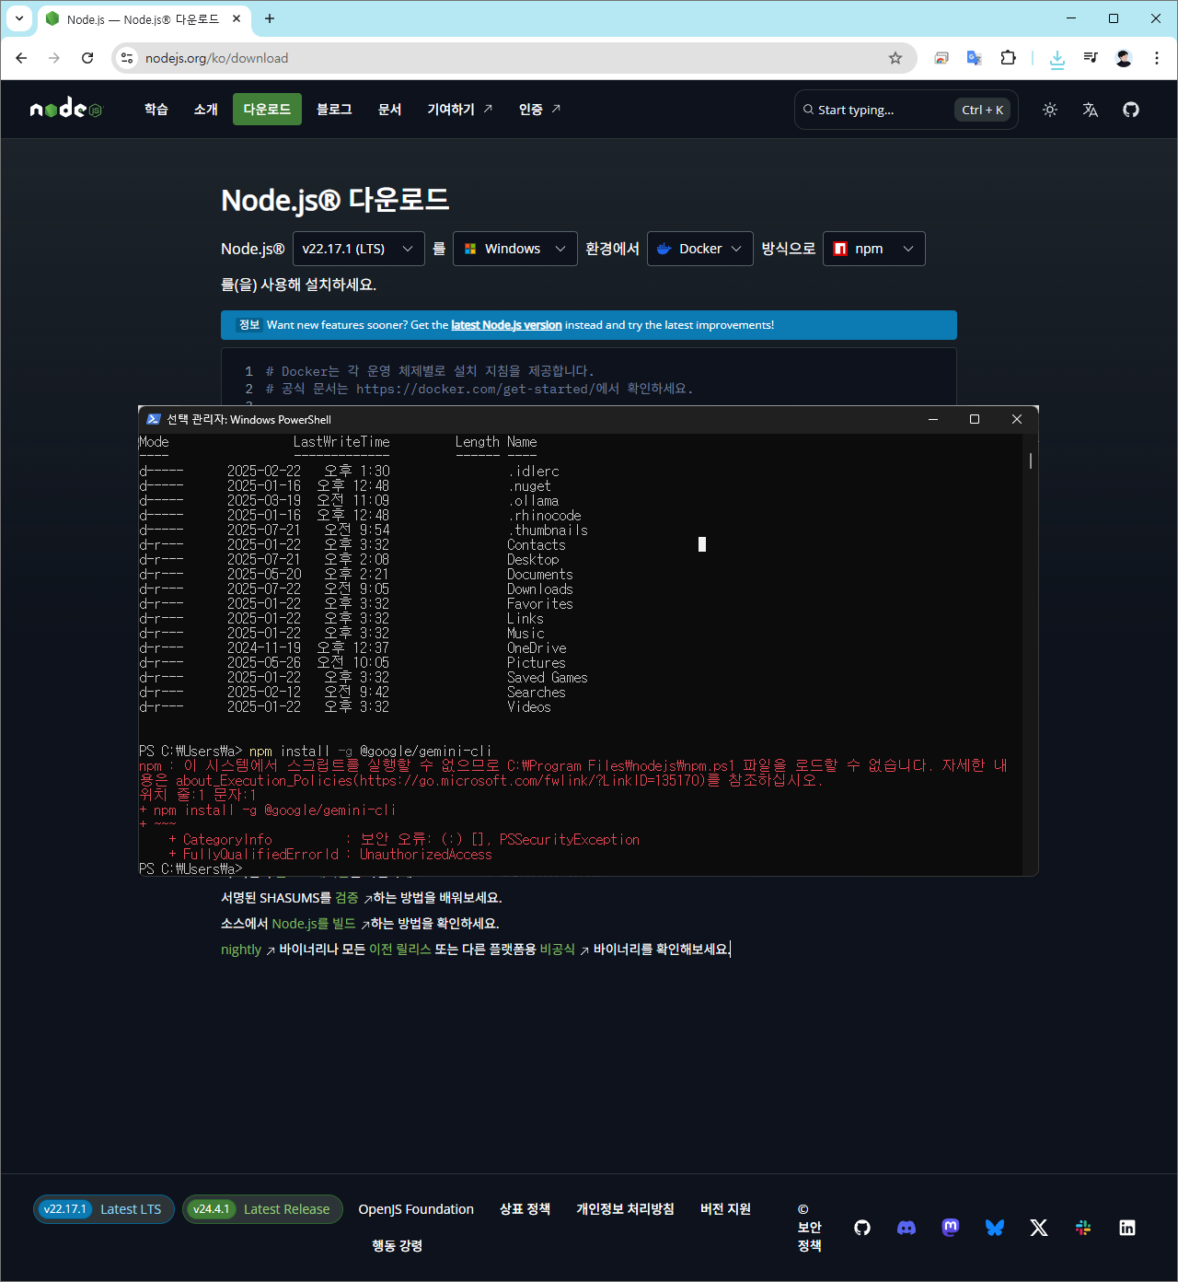The image size is (1178, 1282).
Task: Expand the Windows platform dropdown
Action: coord(514,249)
